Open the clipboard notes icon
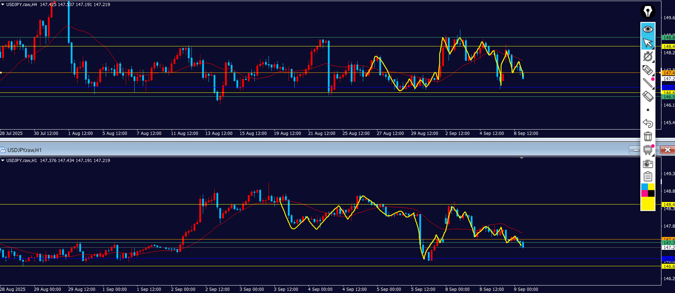 [647, 177]
